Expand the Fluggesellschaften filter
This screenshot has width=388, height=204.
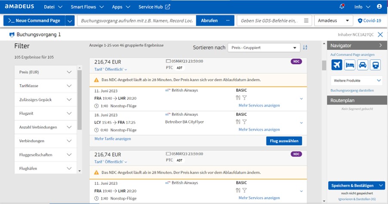[x=46, y=155]
